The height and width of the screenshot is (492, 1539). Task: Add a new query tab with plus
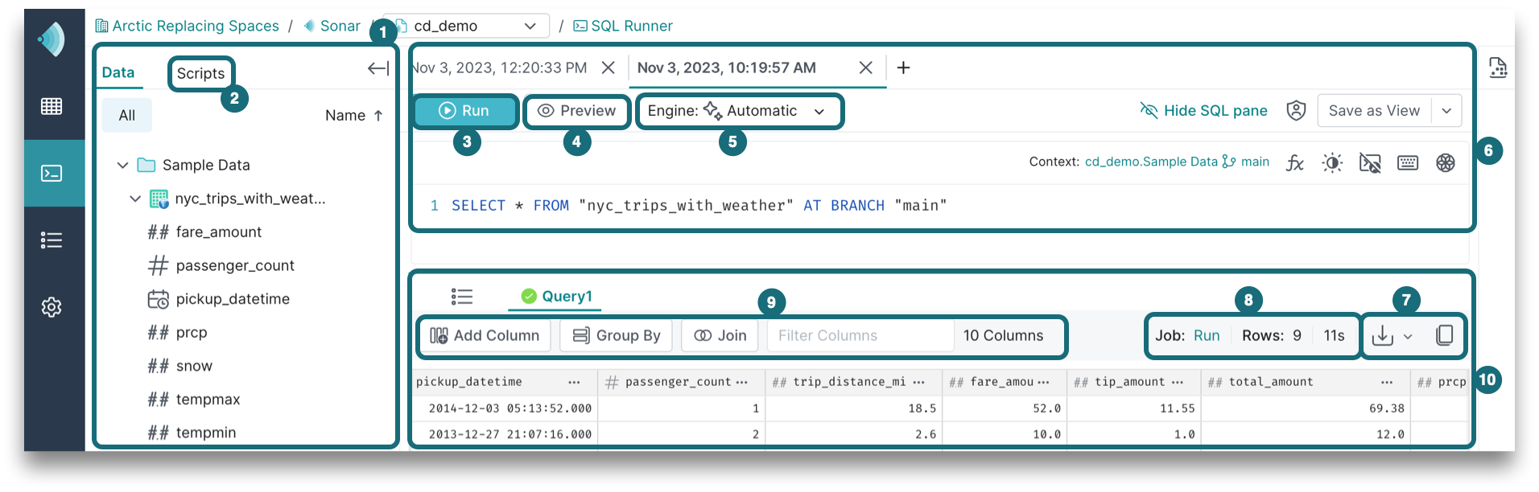click(903, 68)
